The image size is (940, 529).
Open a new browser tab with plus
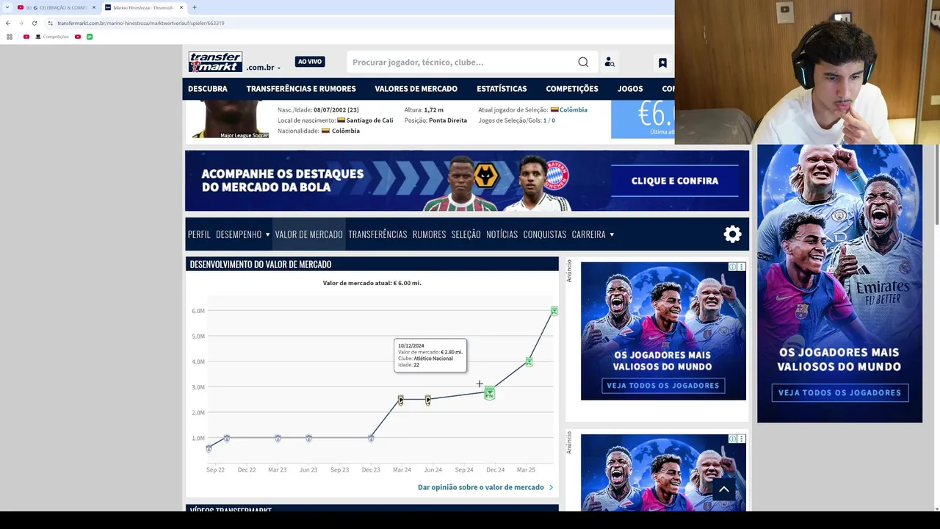[x=195, y=7]
